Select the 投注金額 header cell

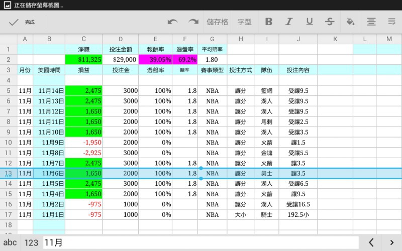120,49
